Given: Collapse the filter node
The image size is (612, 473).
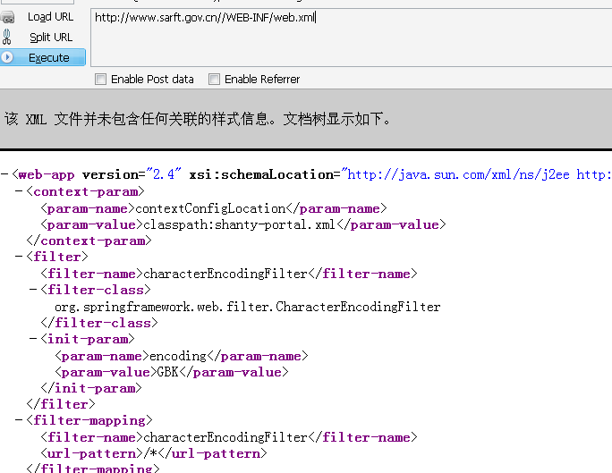Looking at the screenshot, I should pos(19,257).
